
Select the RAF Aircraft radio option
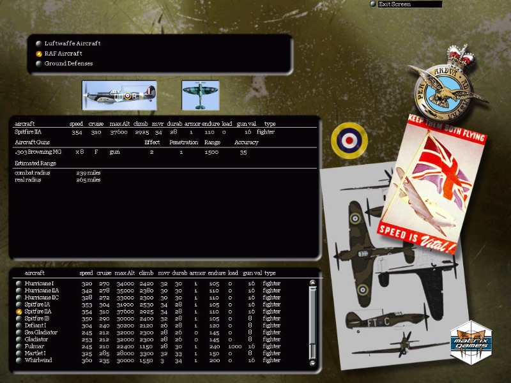coord(40,54)
